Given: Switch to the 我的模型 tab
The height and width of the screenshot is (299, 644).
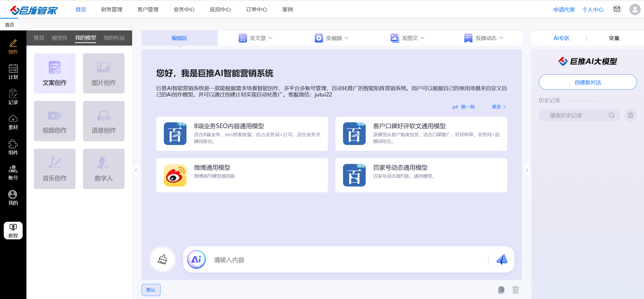Looking at the screenshot, I should [x=86, y=38].
